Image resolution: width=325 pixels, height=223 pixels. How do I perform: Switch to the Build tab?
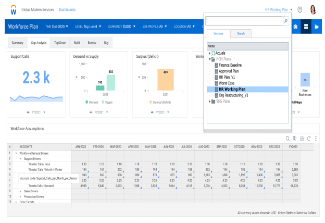pos(77,43)
